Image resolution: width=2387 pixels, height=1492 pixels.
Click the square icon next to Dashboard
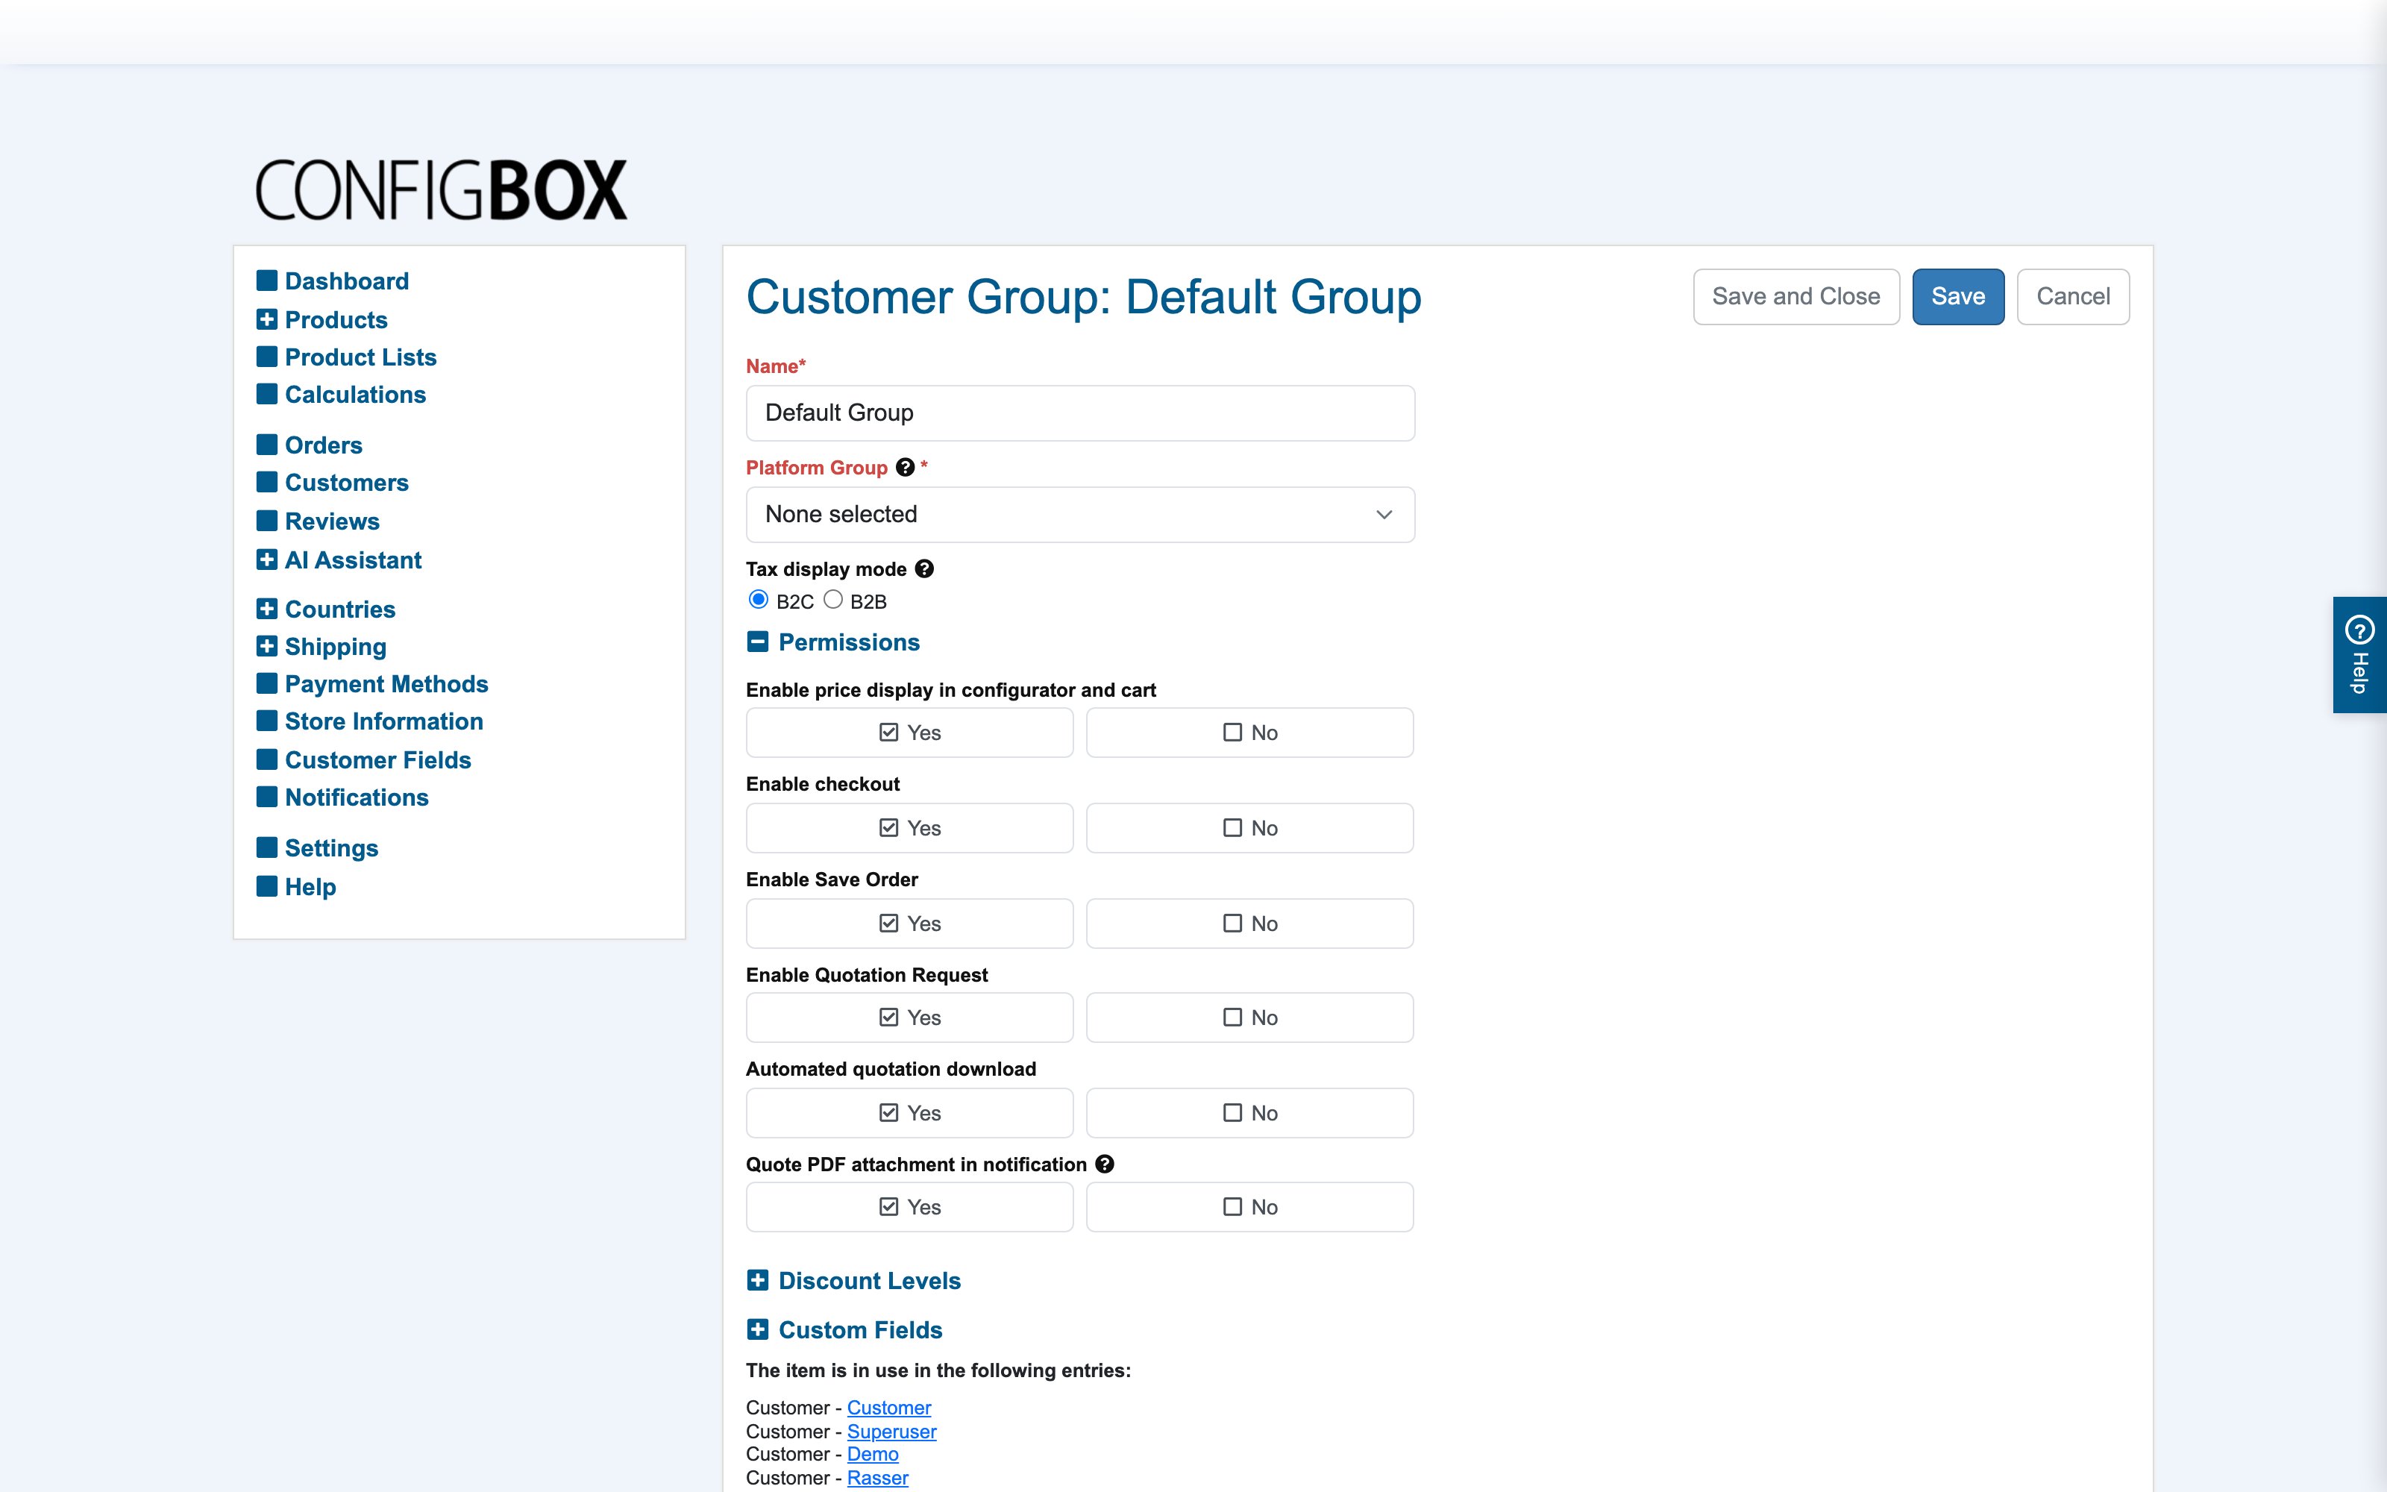click(x=266, y=281)
